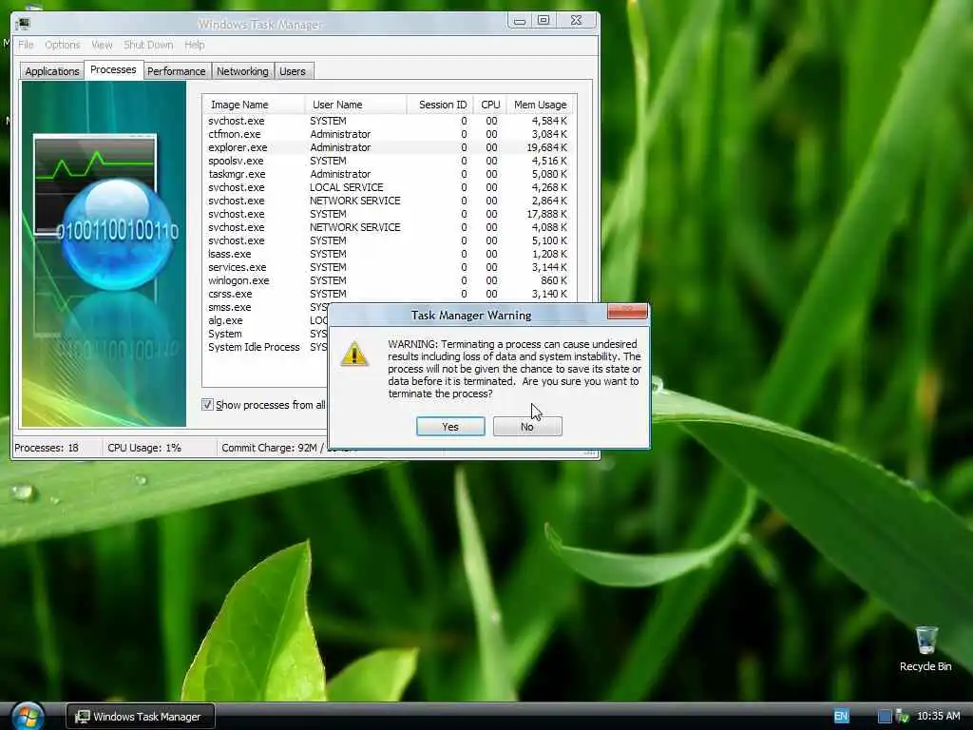The height and width of the screenshot is (730, 973).
Task: Go to the Users tab
Action: pyautogui.click(x=293, y=70)
